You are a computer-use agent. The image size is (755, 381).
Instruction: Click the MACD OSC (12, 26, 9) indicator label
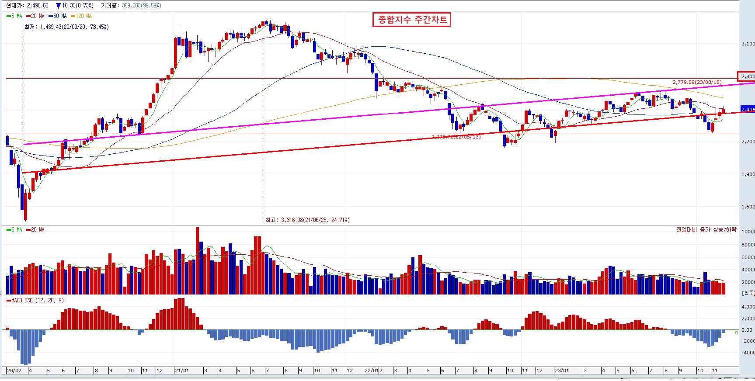[35, 301]
